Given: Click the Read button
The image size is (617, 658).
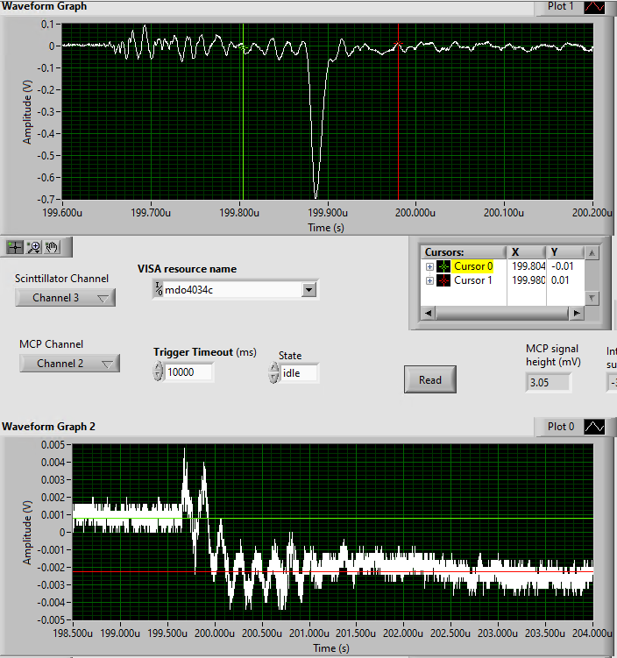Looking at the screenshot, I should [430, 379].
